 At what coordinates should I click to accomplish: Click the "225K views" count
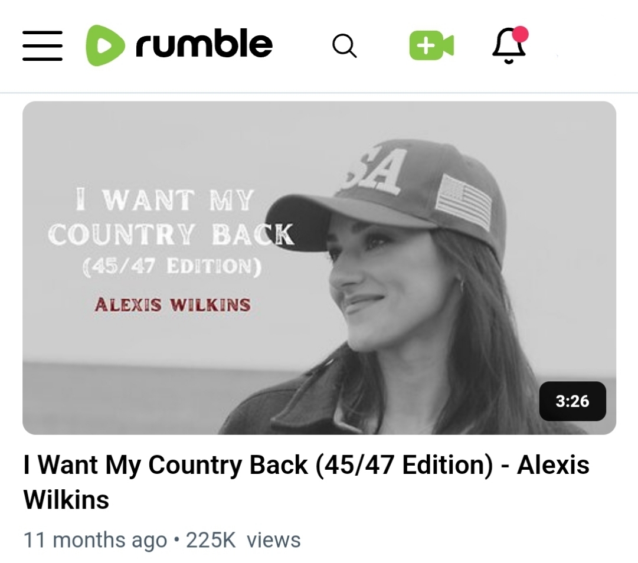pos(243,540)
